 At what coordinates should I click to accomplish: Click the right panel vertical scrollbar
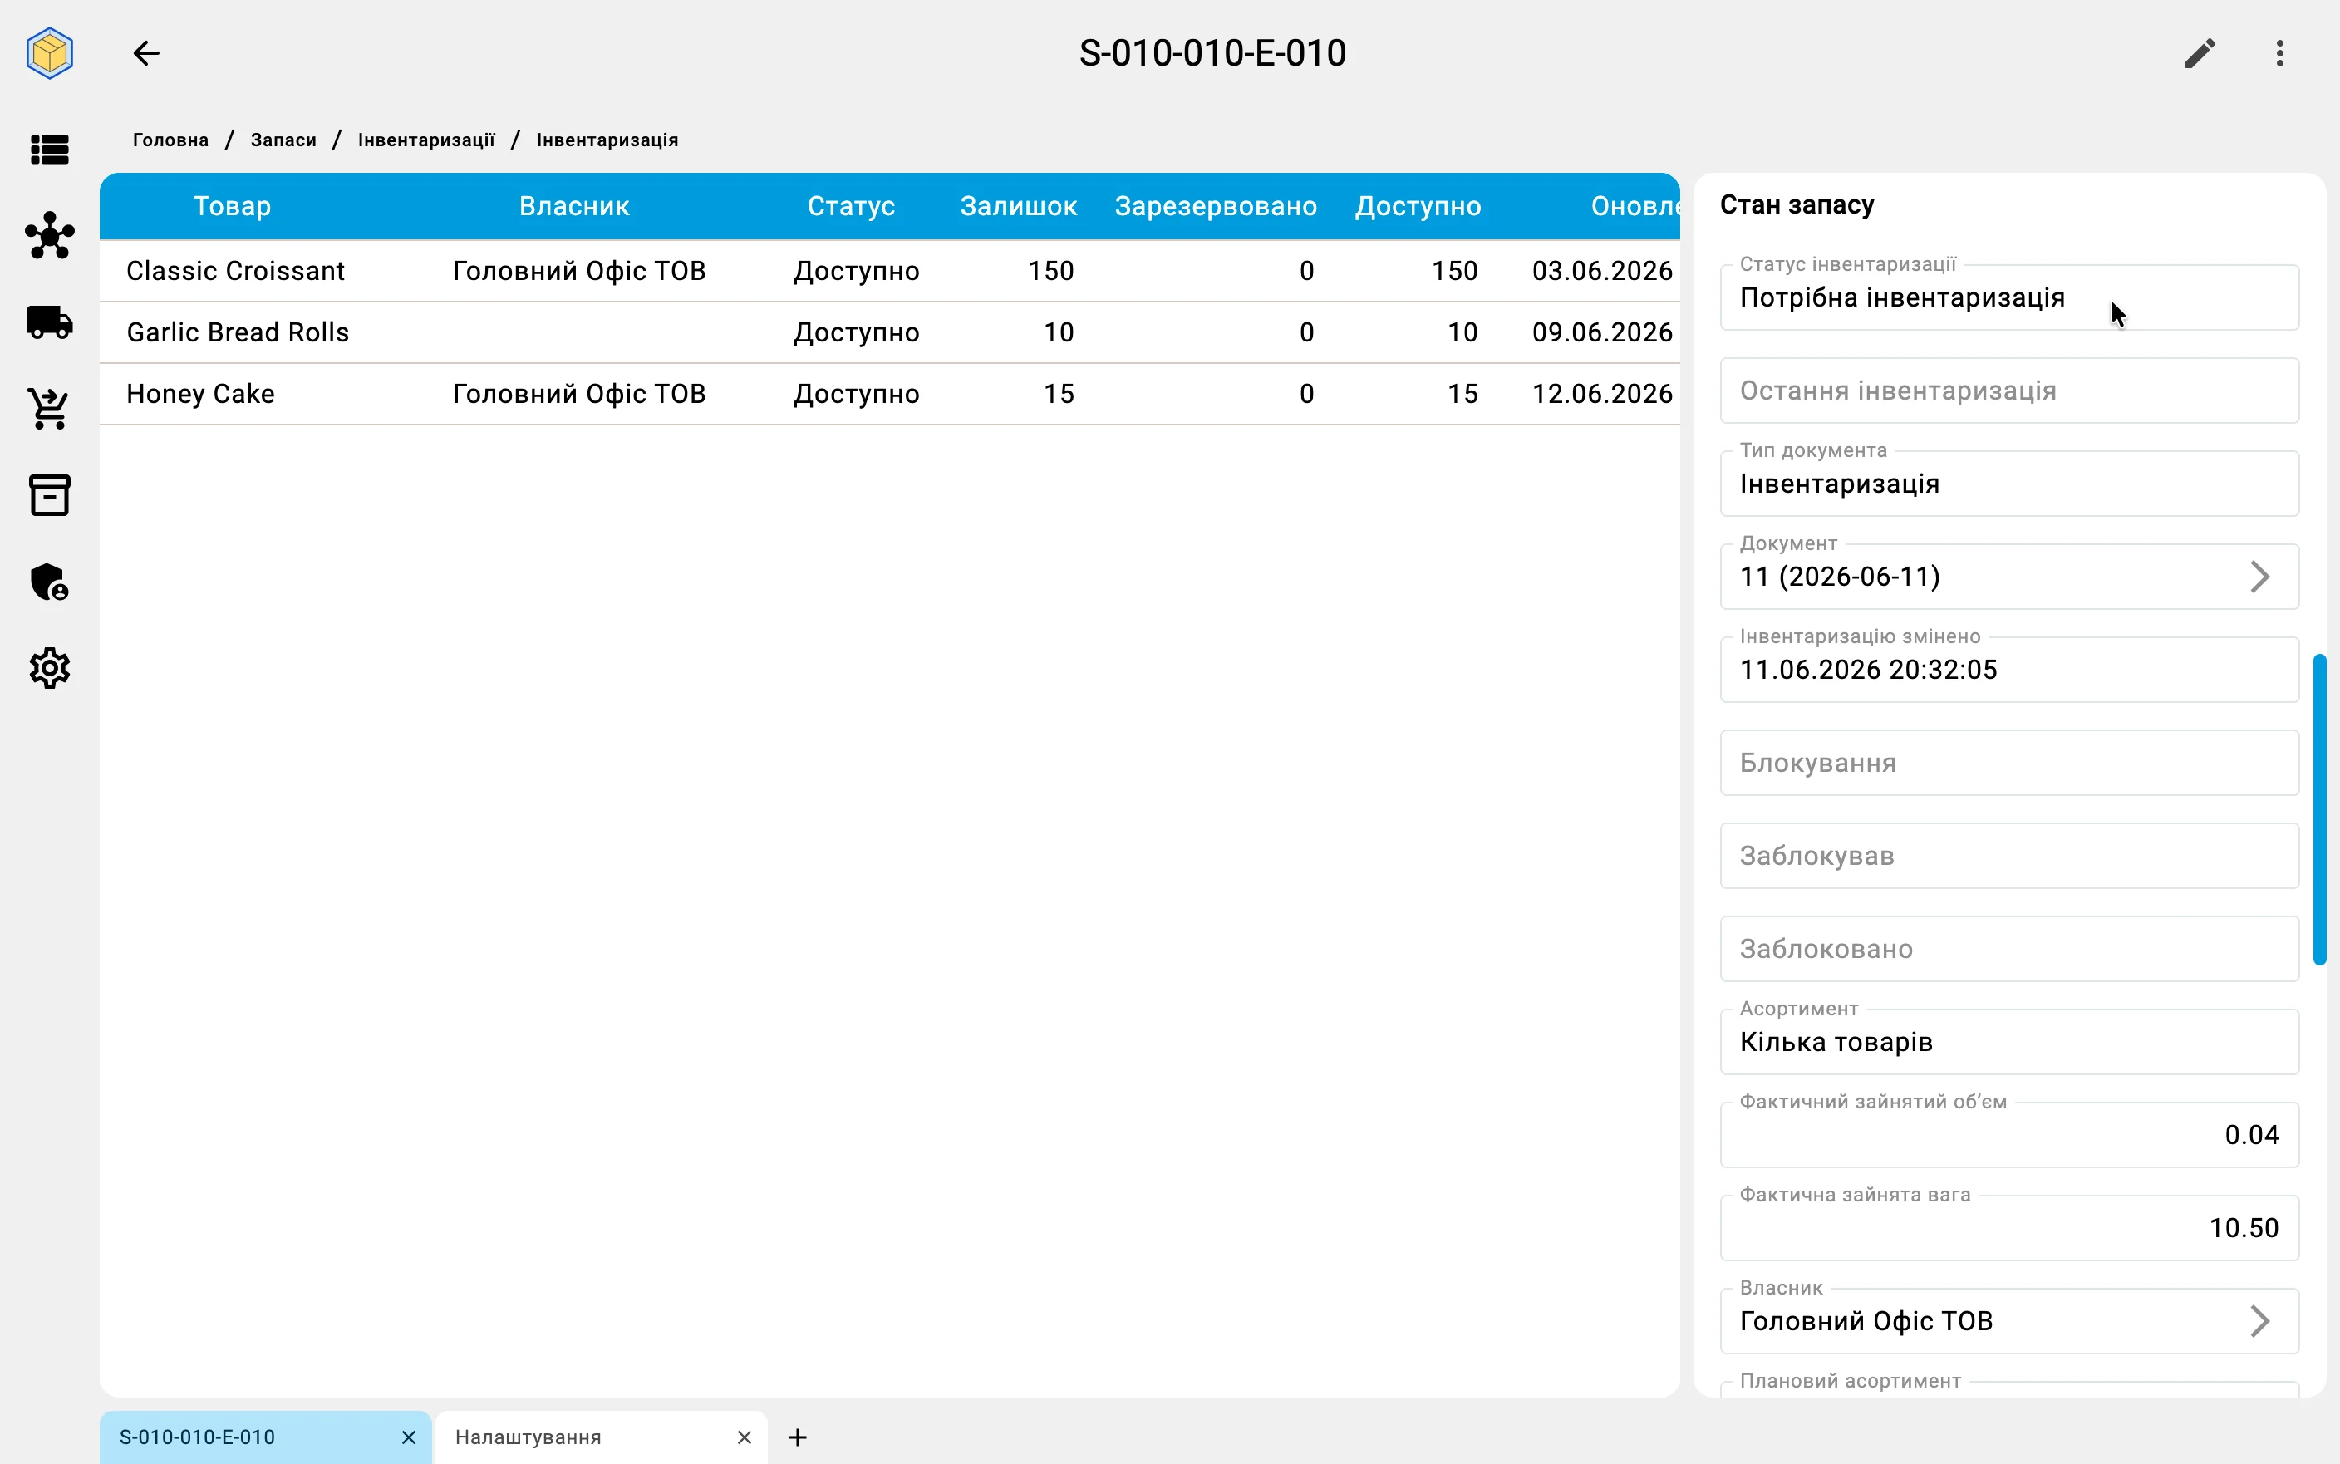click(x=2318, y=809)
